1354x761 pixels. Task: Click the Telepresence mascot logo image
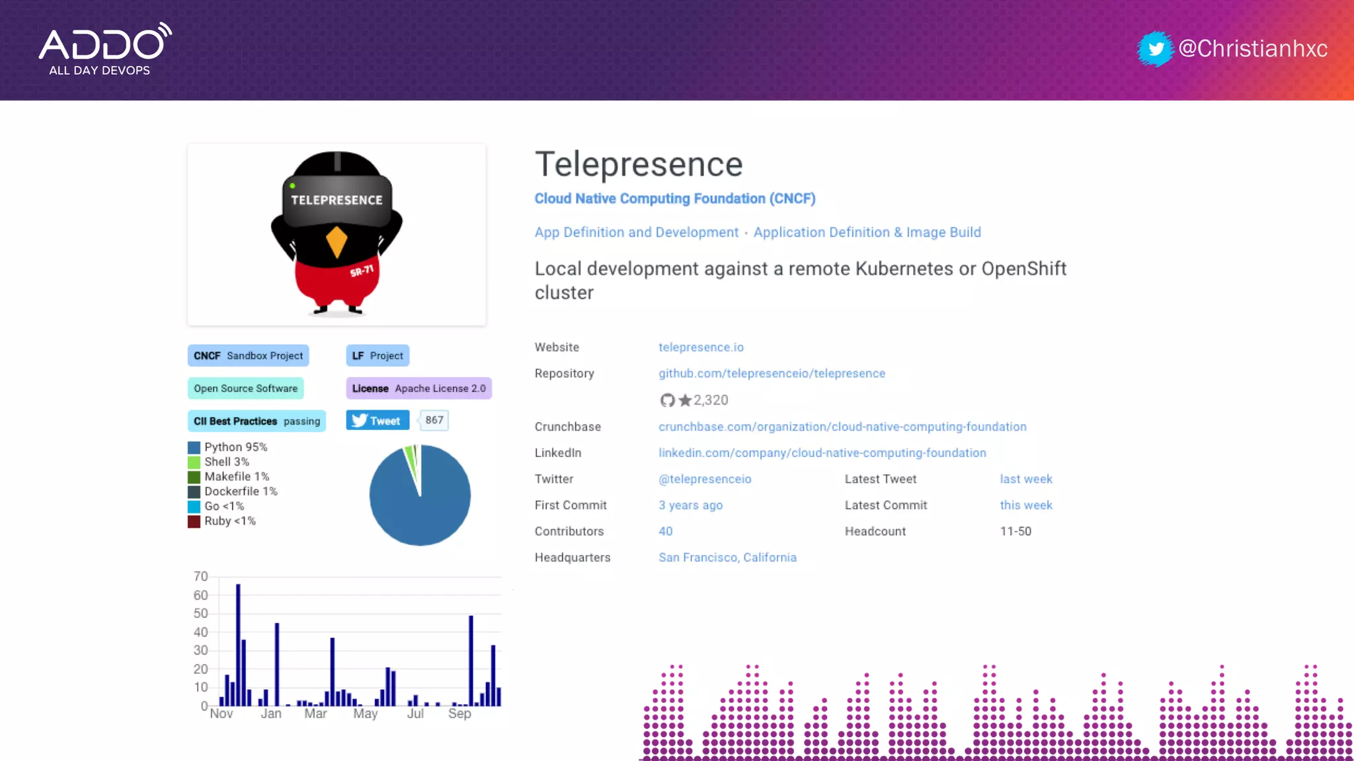pos(337,234)
